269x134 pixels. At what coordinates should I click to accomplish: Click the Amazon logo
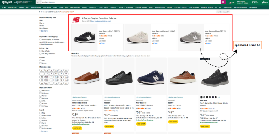pyautogui.click(x=7, y=2)
